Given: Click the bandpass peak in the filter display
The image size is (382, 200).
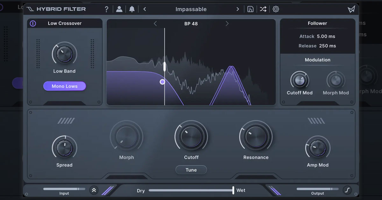Looking at the screenshot, I should click(x=231, y=67).
